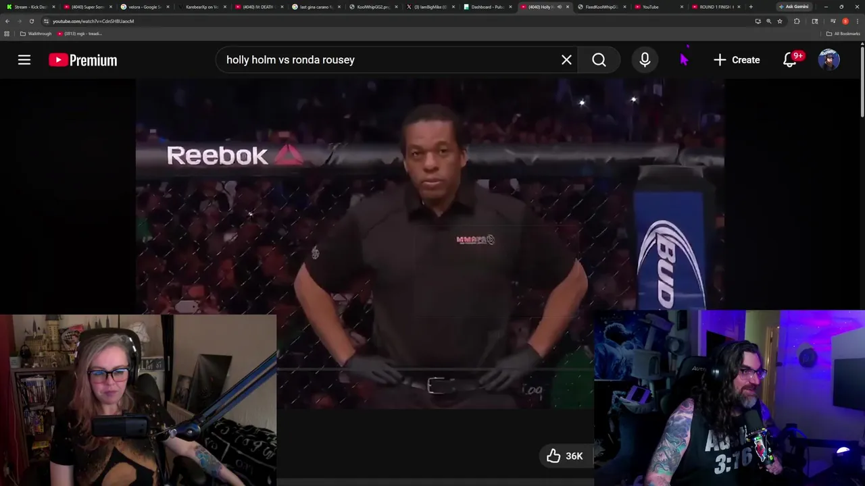865x486 pixels.
Task: Open a new browser tab
Action: (751, 7)
